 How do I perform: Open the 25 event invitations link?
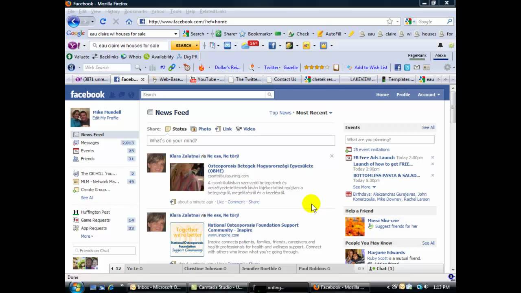pyautogui.click(x=371, y=150)
